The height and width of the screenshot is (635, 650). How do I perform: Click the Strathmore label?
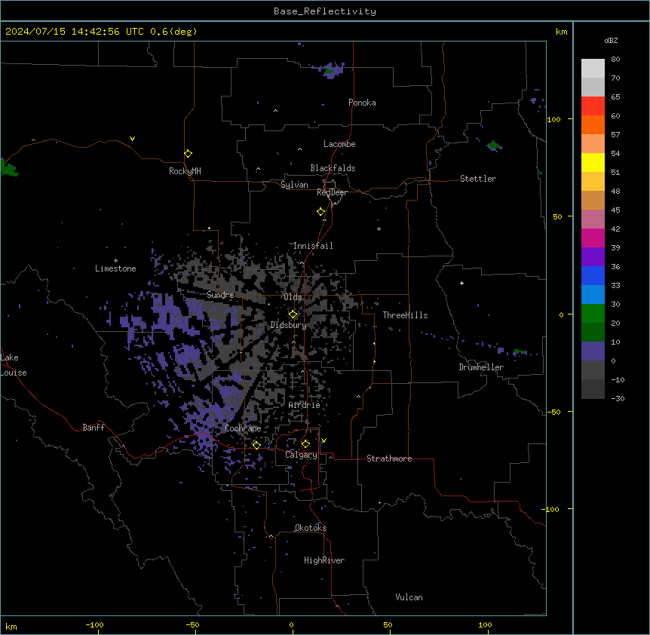coord(389,459)
